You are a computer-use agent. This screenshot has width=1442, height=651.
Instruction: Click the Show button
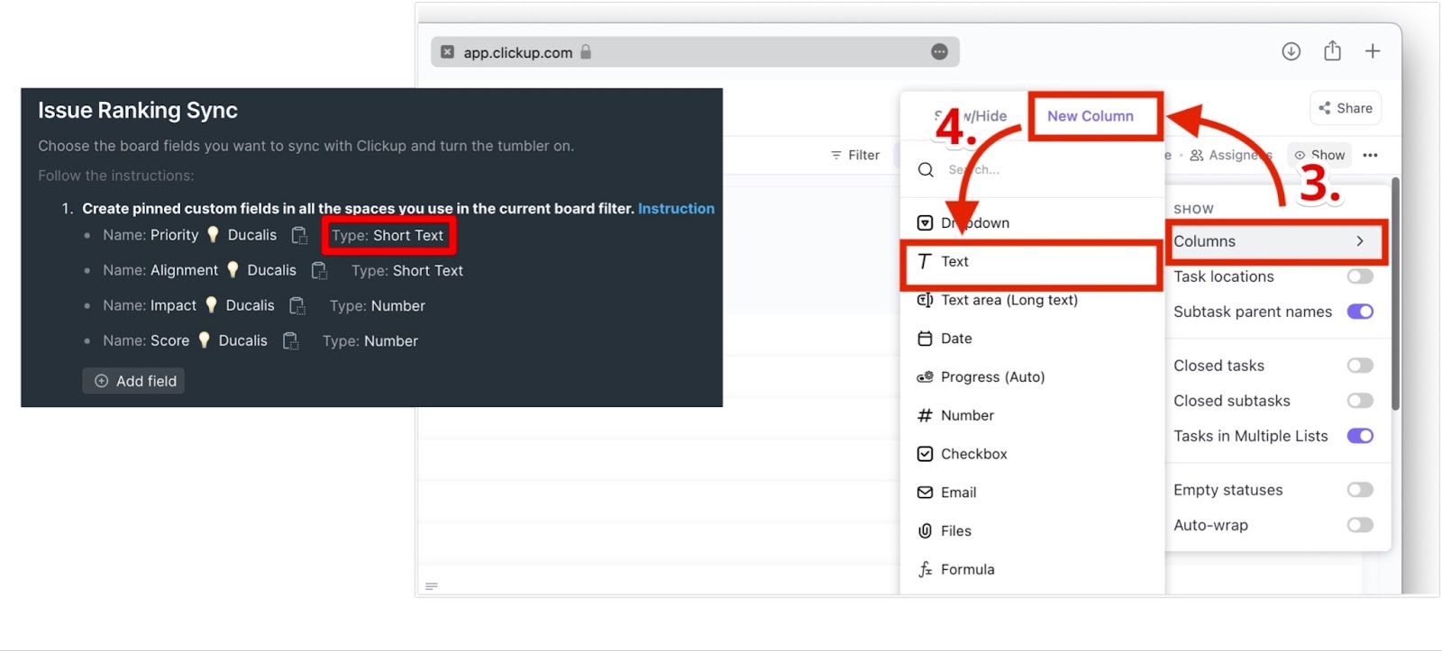1319,155
